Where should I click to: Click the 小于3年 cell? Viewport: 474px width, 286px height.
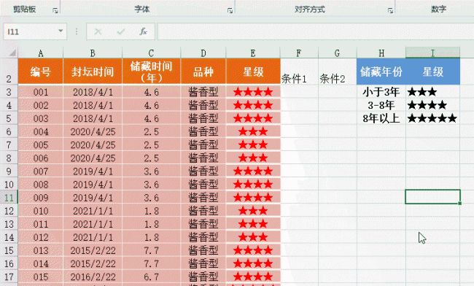381,92
